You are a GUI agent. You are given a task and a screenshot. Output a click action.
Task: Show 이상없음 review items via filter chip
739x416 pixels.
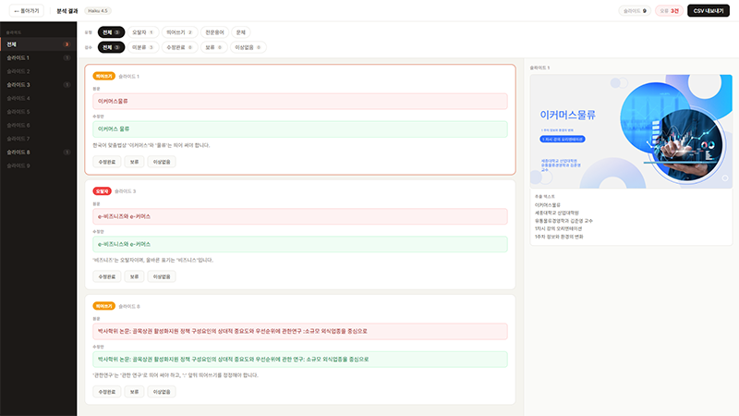tap(248, 47)
